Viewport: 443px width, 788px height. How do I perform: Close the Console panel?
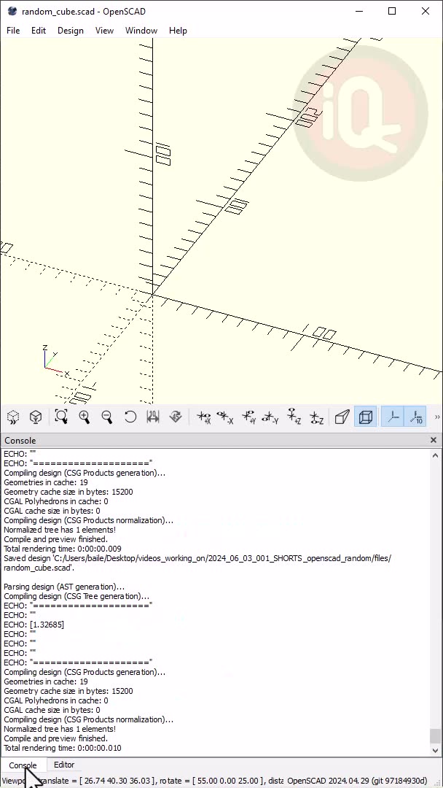tap(434, 440)
